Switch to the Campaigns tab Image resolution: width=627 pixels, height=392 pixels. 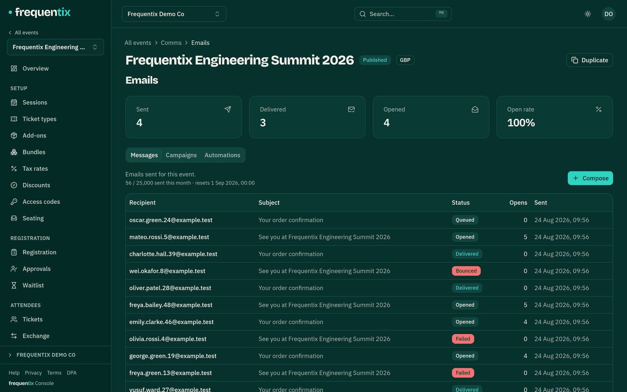[181, 155]
